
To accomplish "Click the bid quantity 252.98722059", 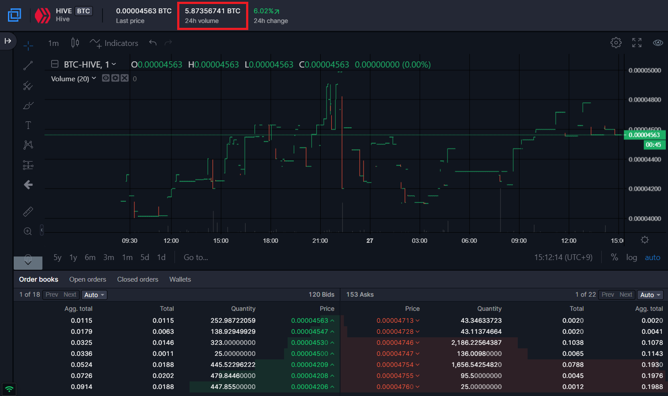I will pyautogui.click(x=233, y=321).
